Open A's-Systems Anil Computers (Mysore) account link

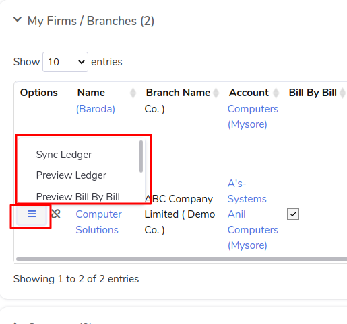tap(253, 214)
